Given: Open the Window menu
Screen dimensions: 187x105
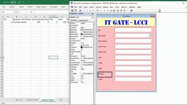Looking at the screenshot, I should point(132,7).
